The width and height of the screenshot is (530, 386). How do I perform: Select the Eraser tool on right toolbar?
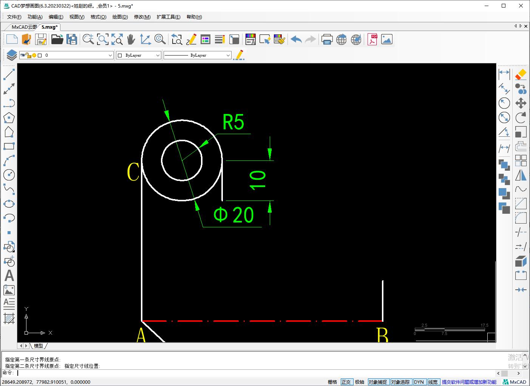[x=521, y=74]
